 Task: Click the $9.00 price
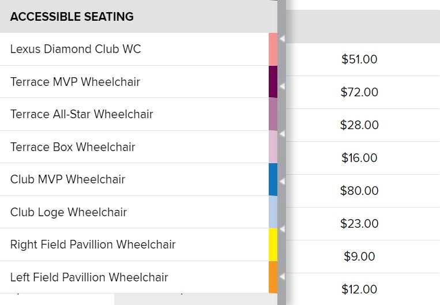(359, 257)
